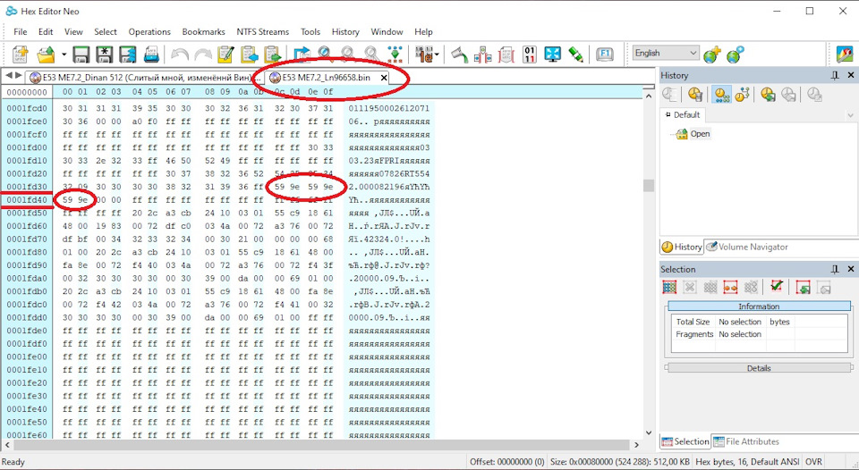Click the clipboard with pencil edit icon
The image size is (859, 470).
point(225,55)
